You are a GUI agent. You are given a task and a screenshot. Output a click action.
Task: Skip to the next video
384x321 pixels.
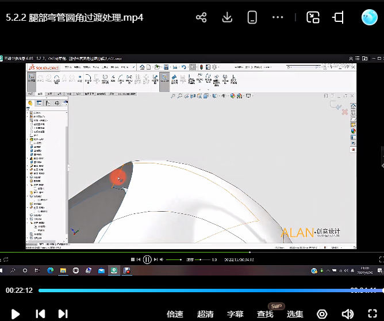click(63, 314)
